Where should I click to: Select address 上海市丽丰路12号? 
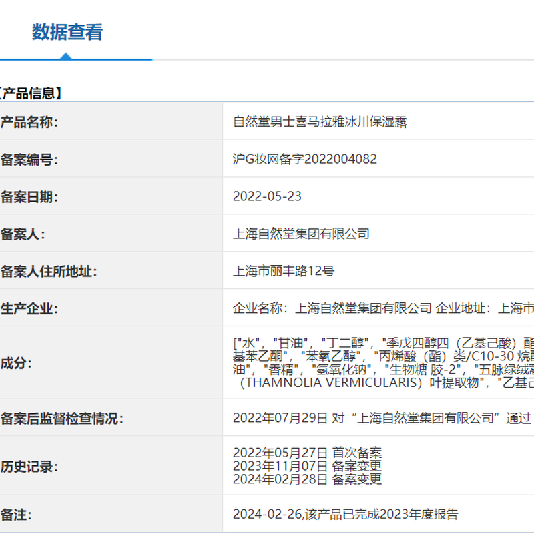[284, 271]
